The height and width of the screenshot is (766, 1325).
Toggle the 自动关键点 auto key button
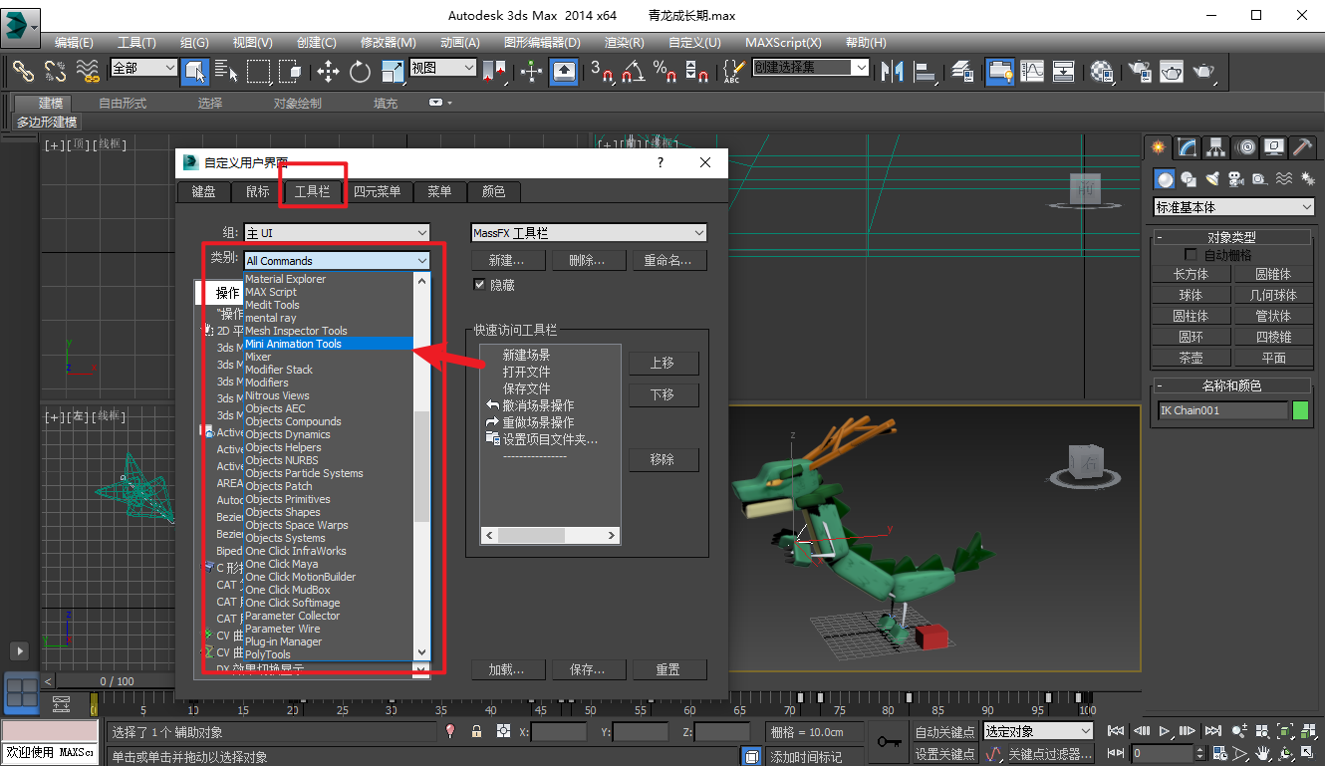(945, 732)
